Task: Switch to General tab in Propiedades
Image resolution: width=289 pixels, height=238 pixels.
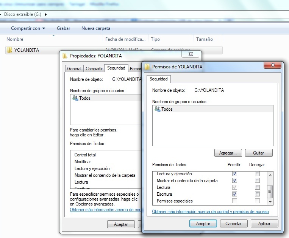Action: (x=74, y=69)
